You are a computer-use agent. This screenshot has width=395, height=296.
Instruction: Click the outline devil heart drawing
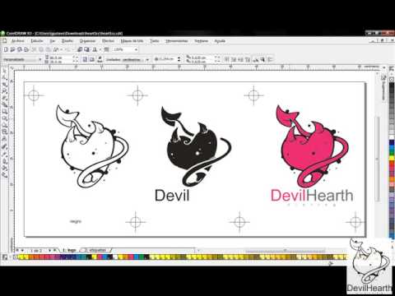pyautogui.click(x=92, y=146)
